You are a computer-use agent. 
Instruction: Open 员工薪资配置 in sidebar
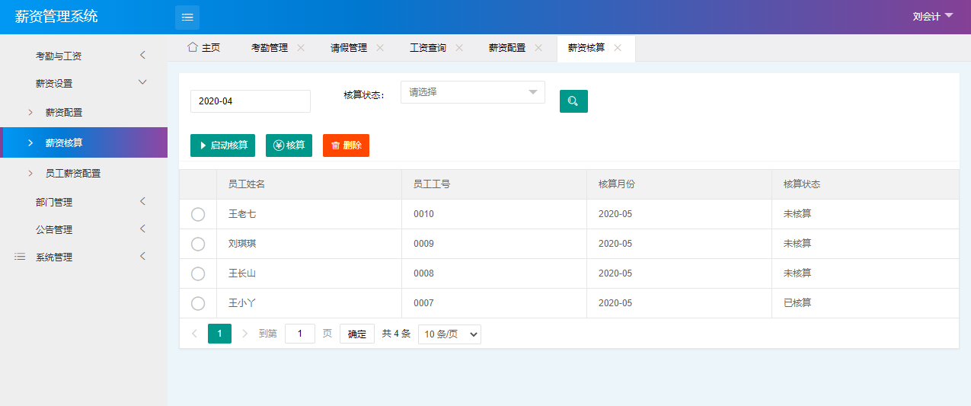point(73,173)
